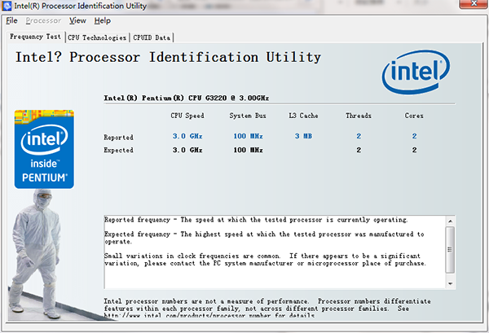The image size is (489, 333).
Task: Click the main heading 'Intel? Processor Identification Utility'
Action: point(168,57)
